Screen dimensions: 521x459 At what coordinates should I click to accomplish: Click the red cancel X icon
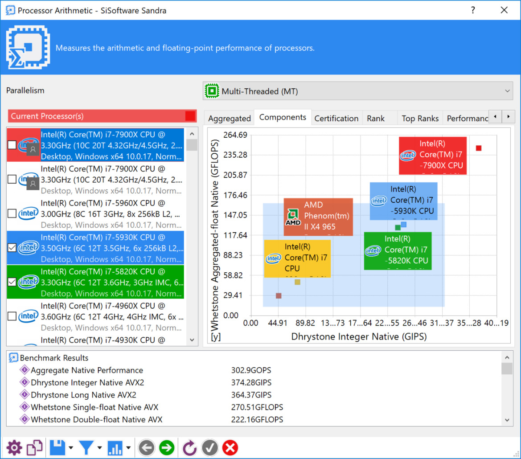point(230,448)
